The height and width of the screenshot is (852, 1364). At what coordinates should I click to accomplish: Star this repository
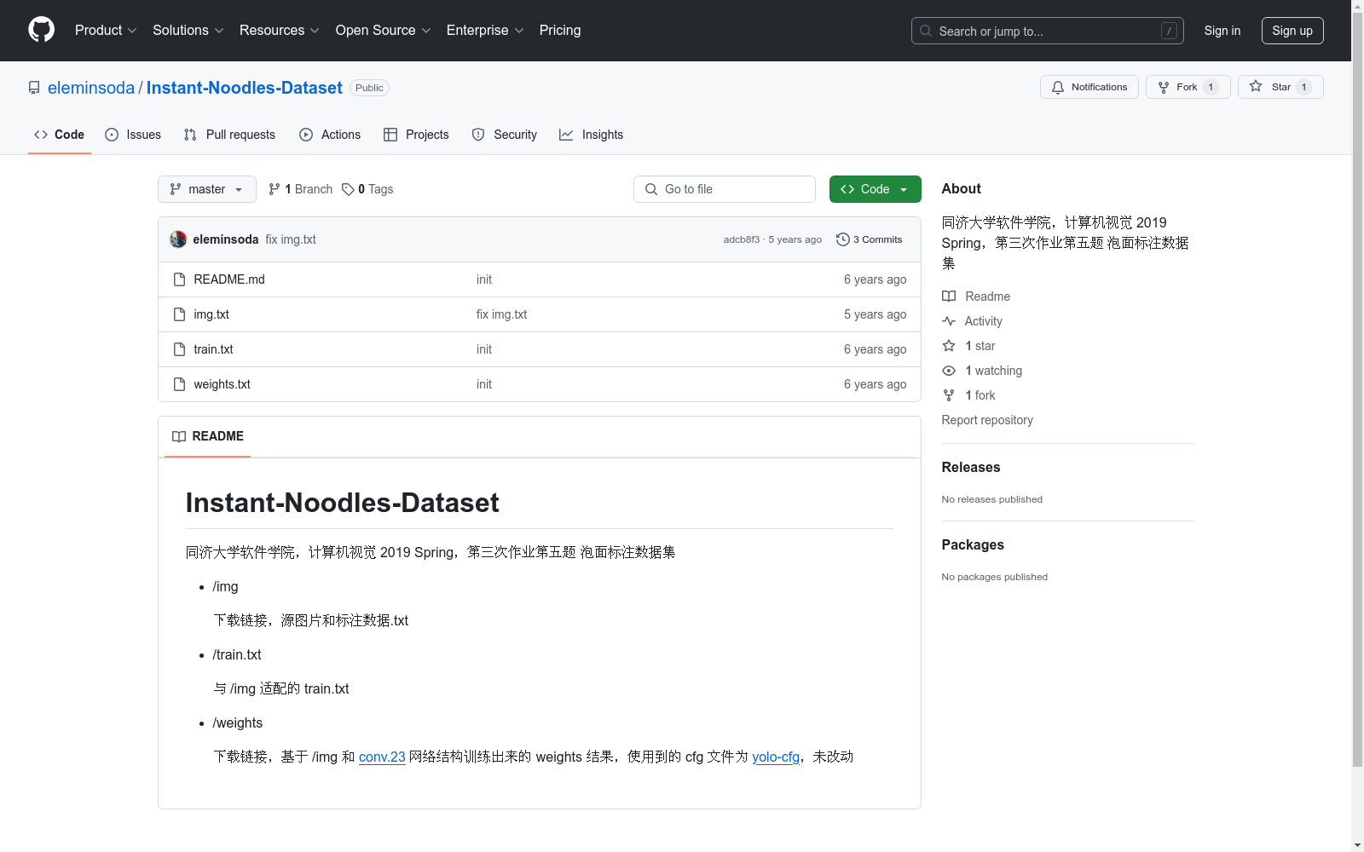[x=1280, y=87]
